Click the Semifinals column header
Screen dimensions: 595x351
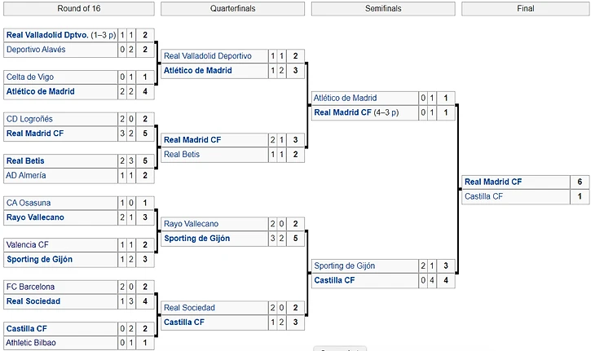(382, 9)
